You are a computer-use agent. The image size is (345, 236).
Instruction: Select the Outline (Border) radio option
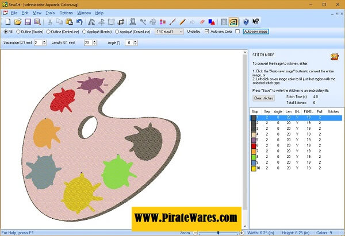click(18, 32)
